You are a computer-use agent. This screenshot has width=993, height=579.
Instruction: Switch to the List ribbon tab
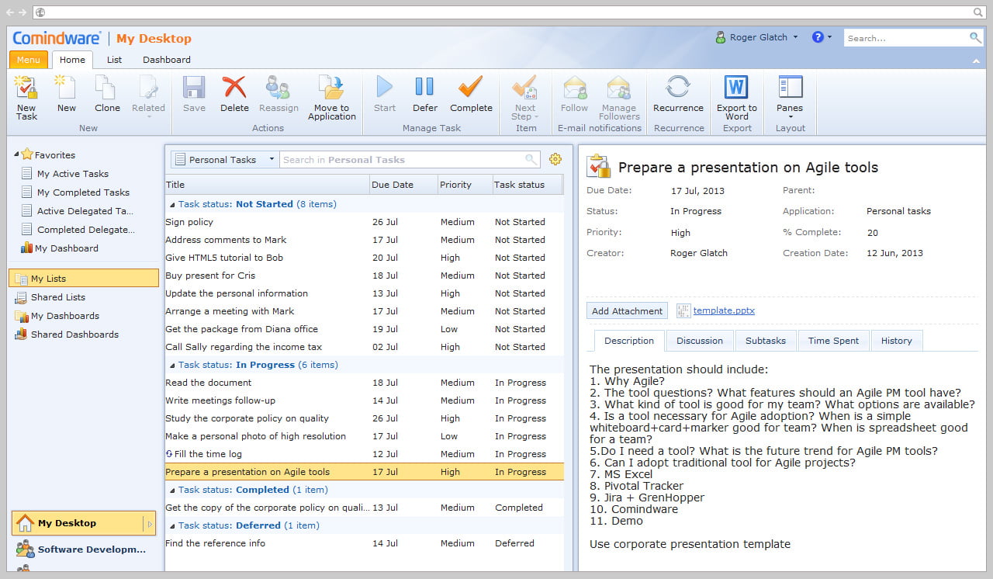(114, 60)
